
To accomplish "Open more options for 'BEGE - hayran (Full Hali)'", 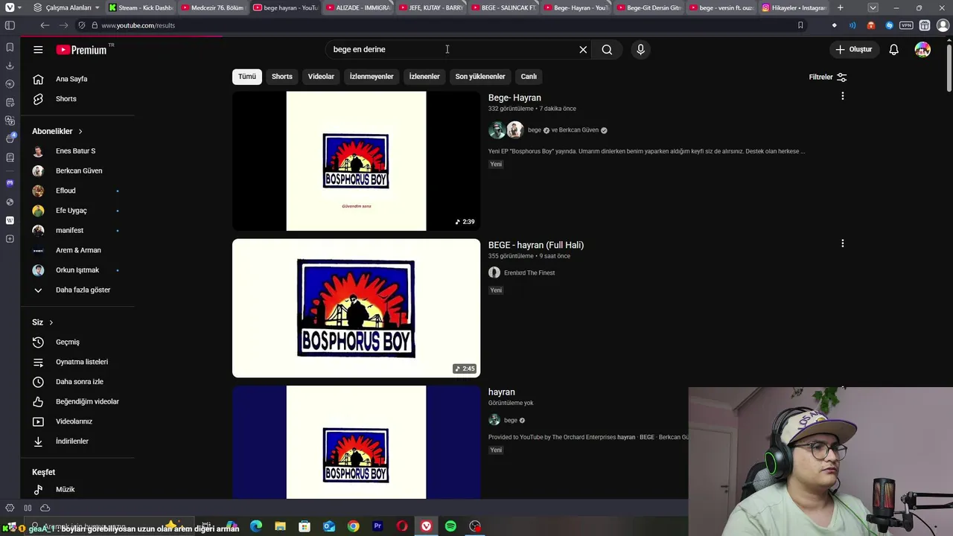I will click(842, 243).
